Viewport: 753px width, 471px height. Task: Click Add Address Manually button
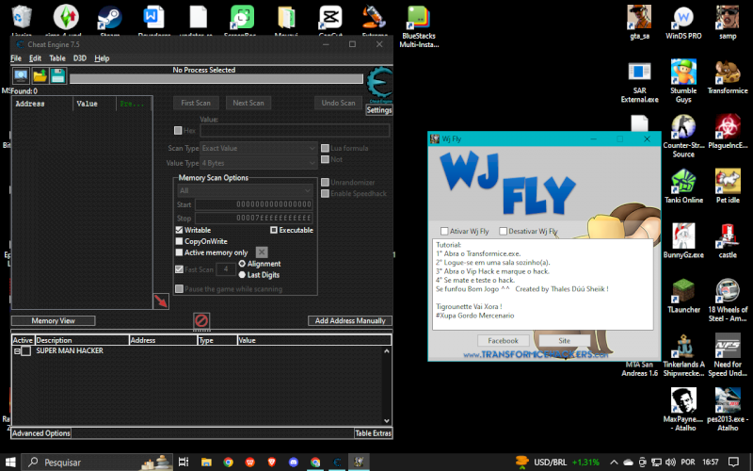point(350,320)
